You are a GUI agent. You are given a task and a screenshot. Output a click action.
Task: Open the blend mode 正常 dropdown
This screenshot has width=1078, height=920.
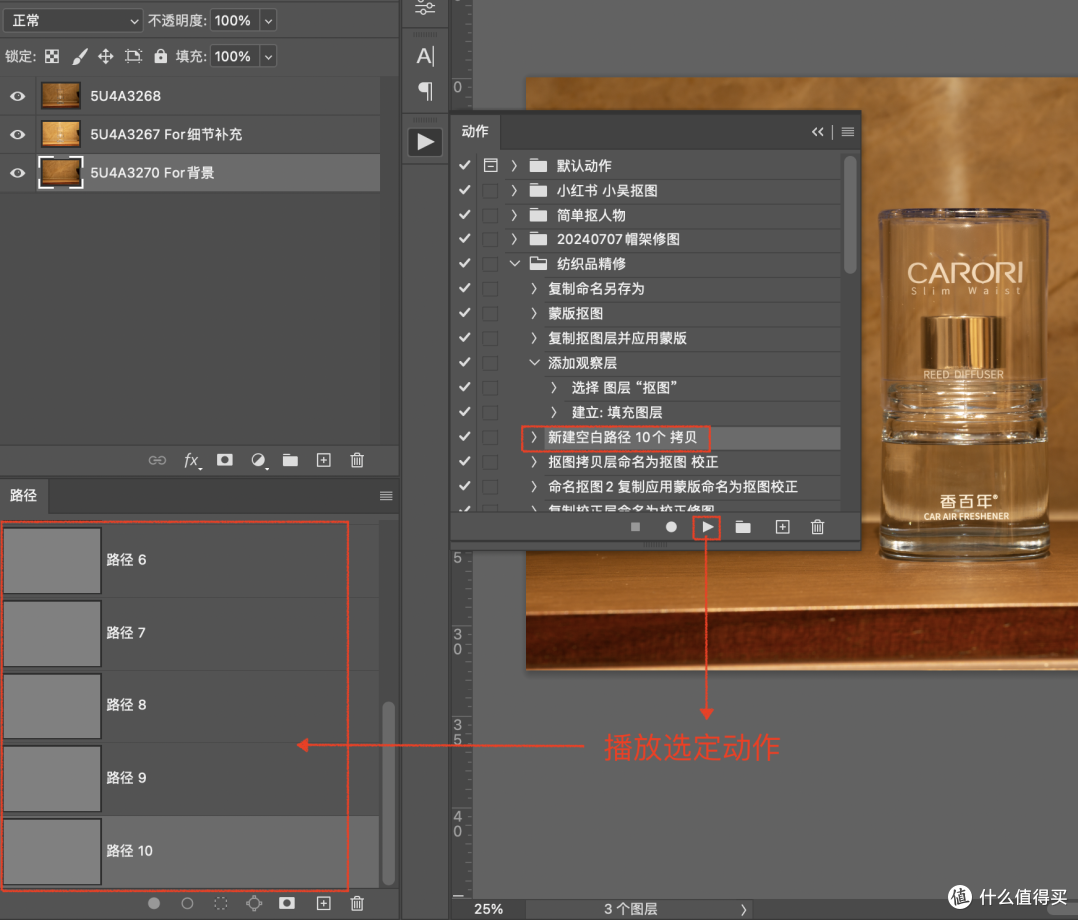(73, 21)
